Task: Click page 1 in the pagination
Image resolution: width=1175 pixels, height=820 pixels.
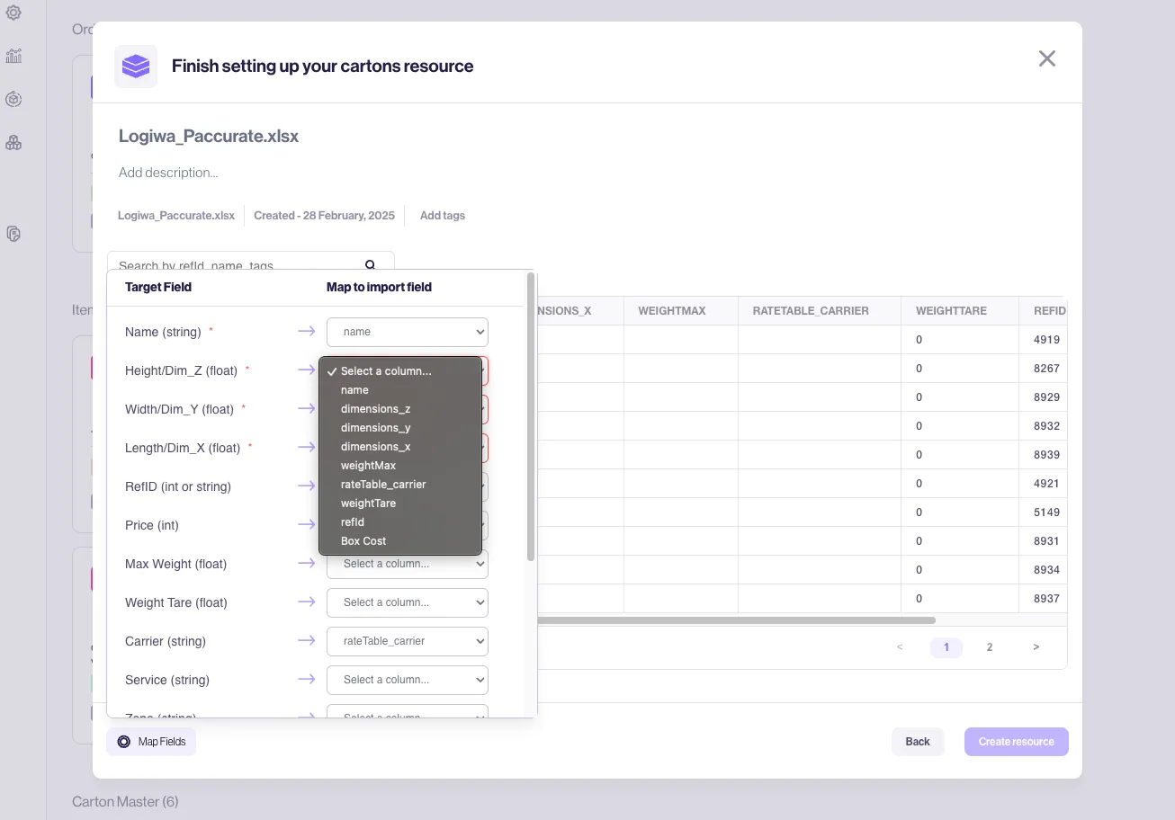Action: click(946, 647)
